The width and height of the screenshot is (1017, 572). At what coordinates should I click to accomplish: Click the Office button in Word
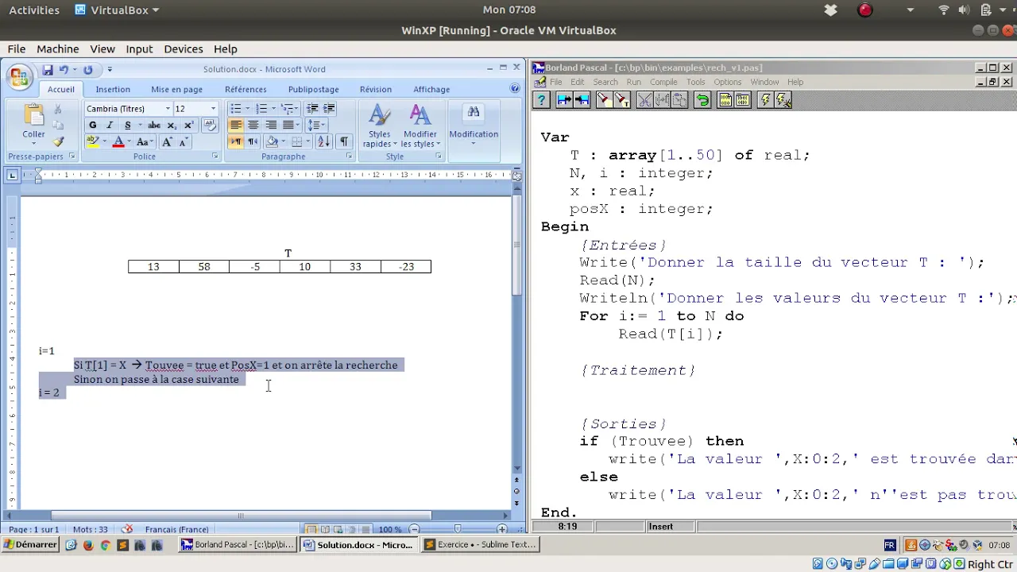click(18, 76)
